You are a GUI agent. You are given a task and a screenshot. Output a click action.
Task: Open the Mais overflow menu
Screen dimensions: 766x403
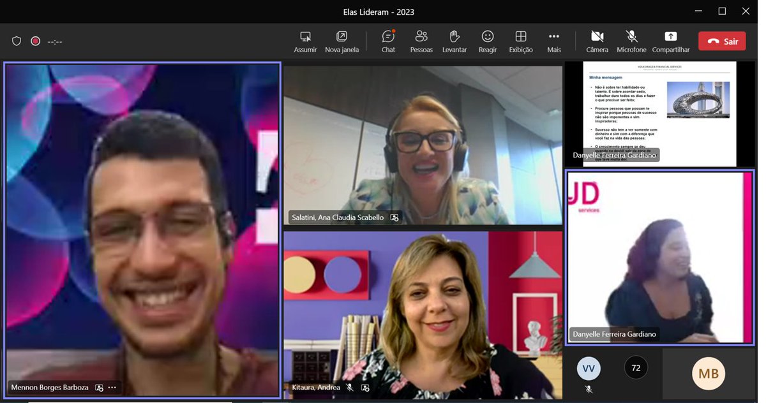click(x=553, y=41)
